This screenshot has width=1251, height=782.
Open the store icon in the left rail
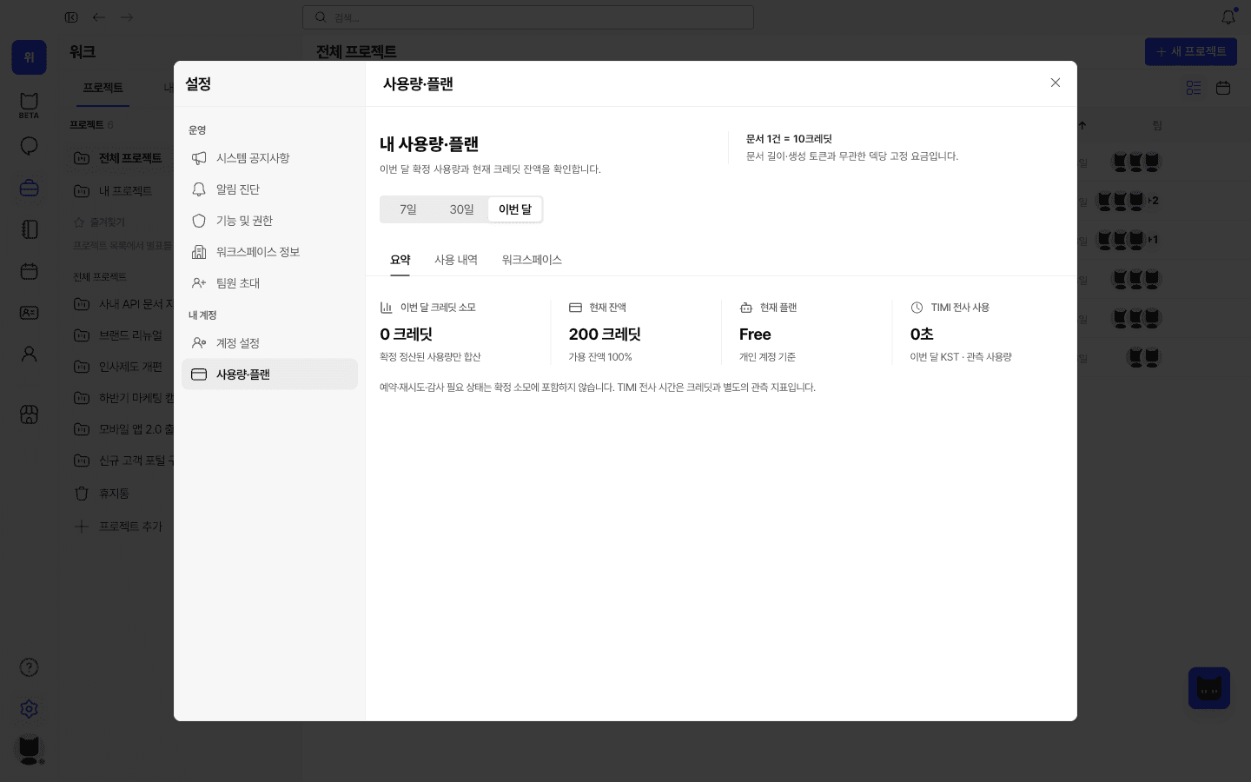(29, 414)
